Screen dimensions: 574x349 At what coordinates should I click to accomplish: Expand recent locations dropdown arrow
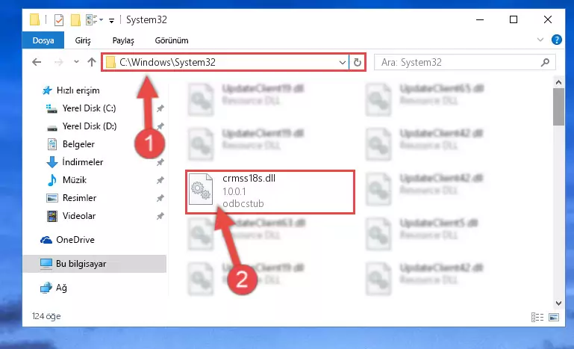[76, 62]
